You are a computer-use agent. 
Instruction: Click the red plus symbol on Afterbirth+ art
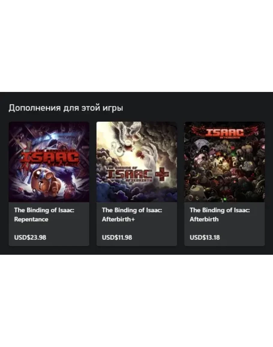[162, 174]
